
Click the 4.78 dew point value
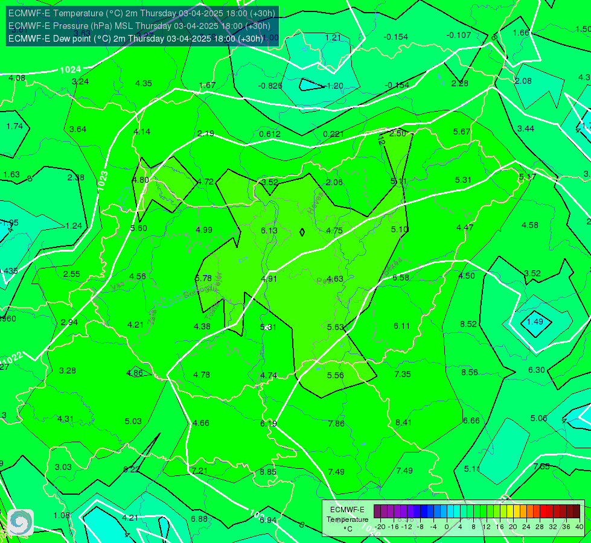(202, 375)
